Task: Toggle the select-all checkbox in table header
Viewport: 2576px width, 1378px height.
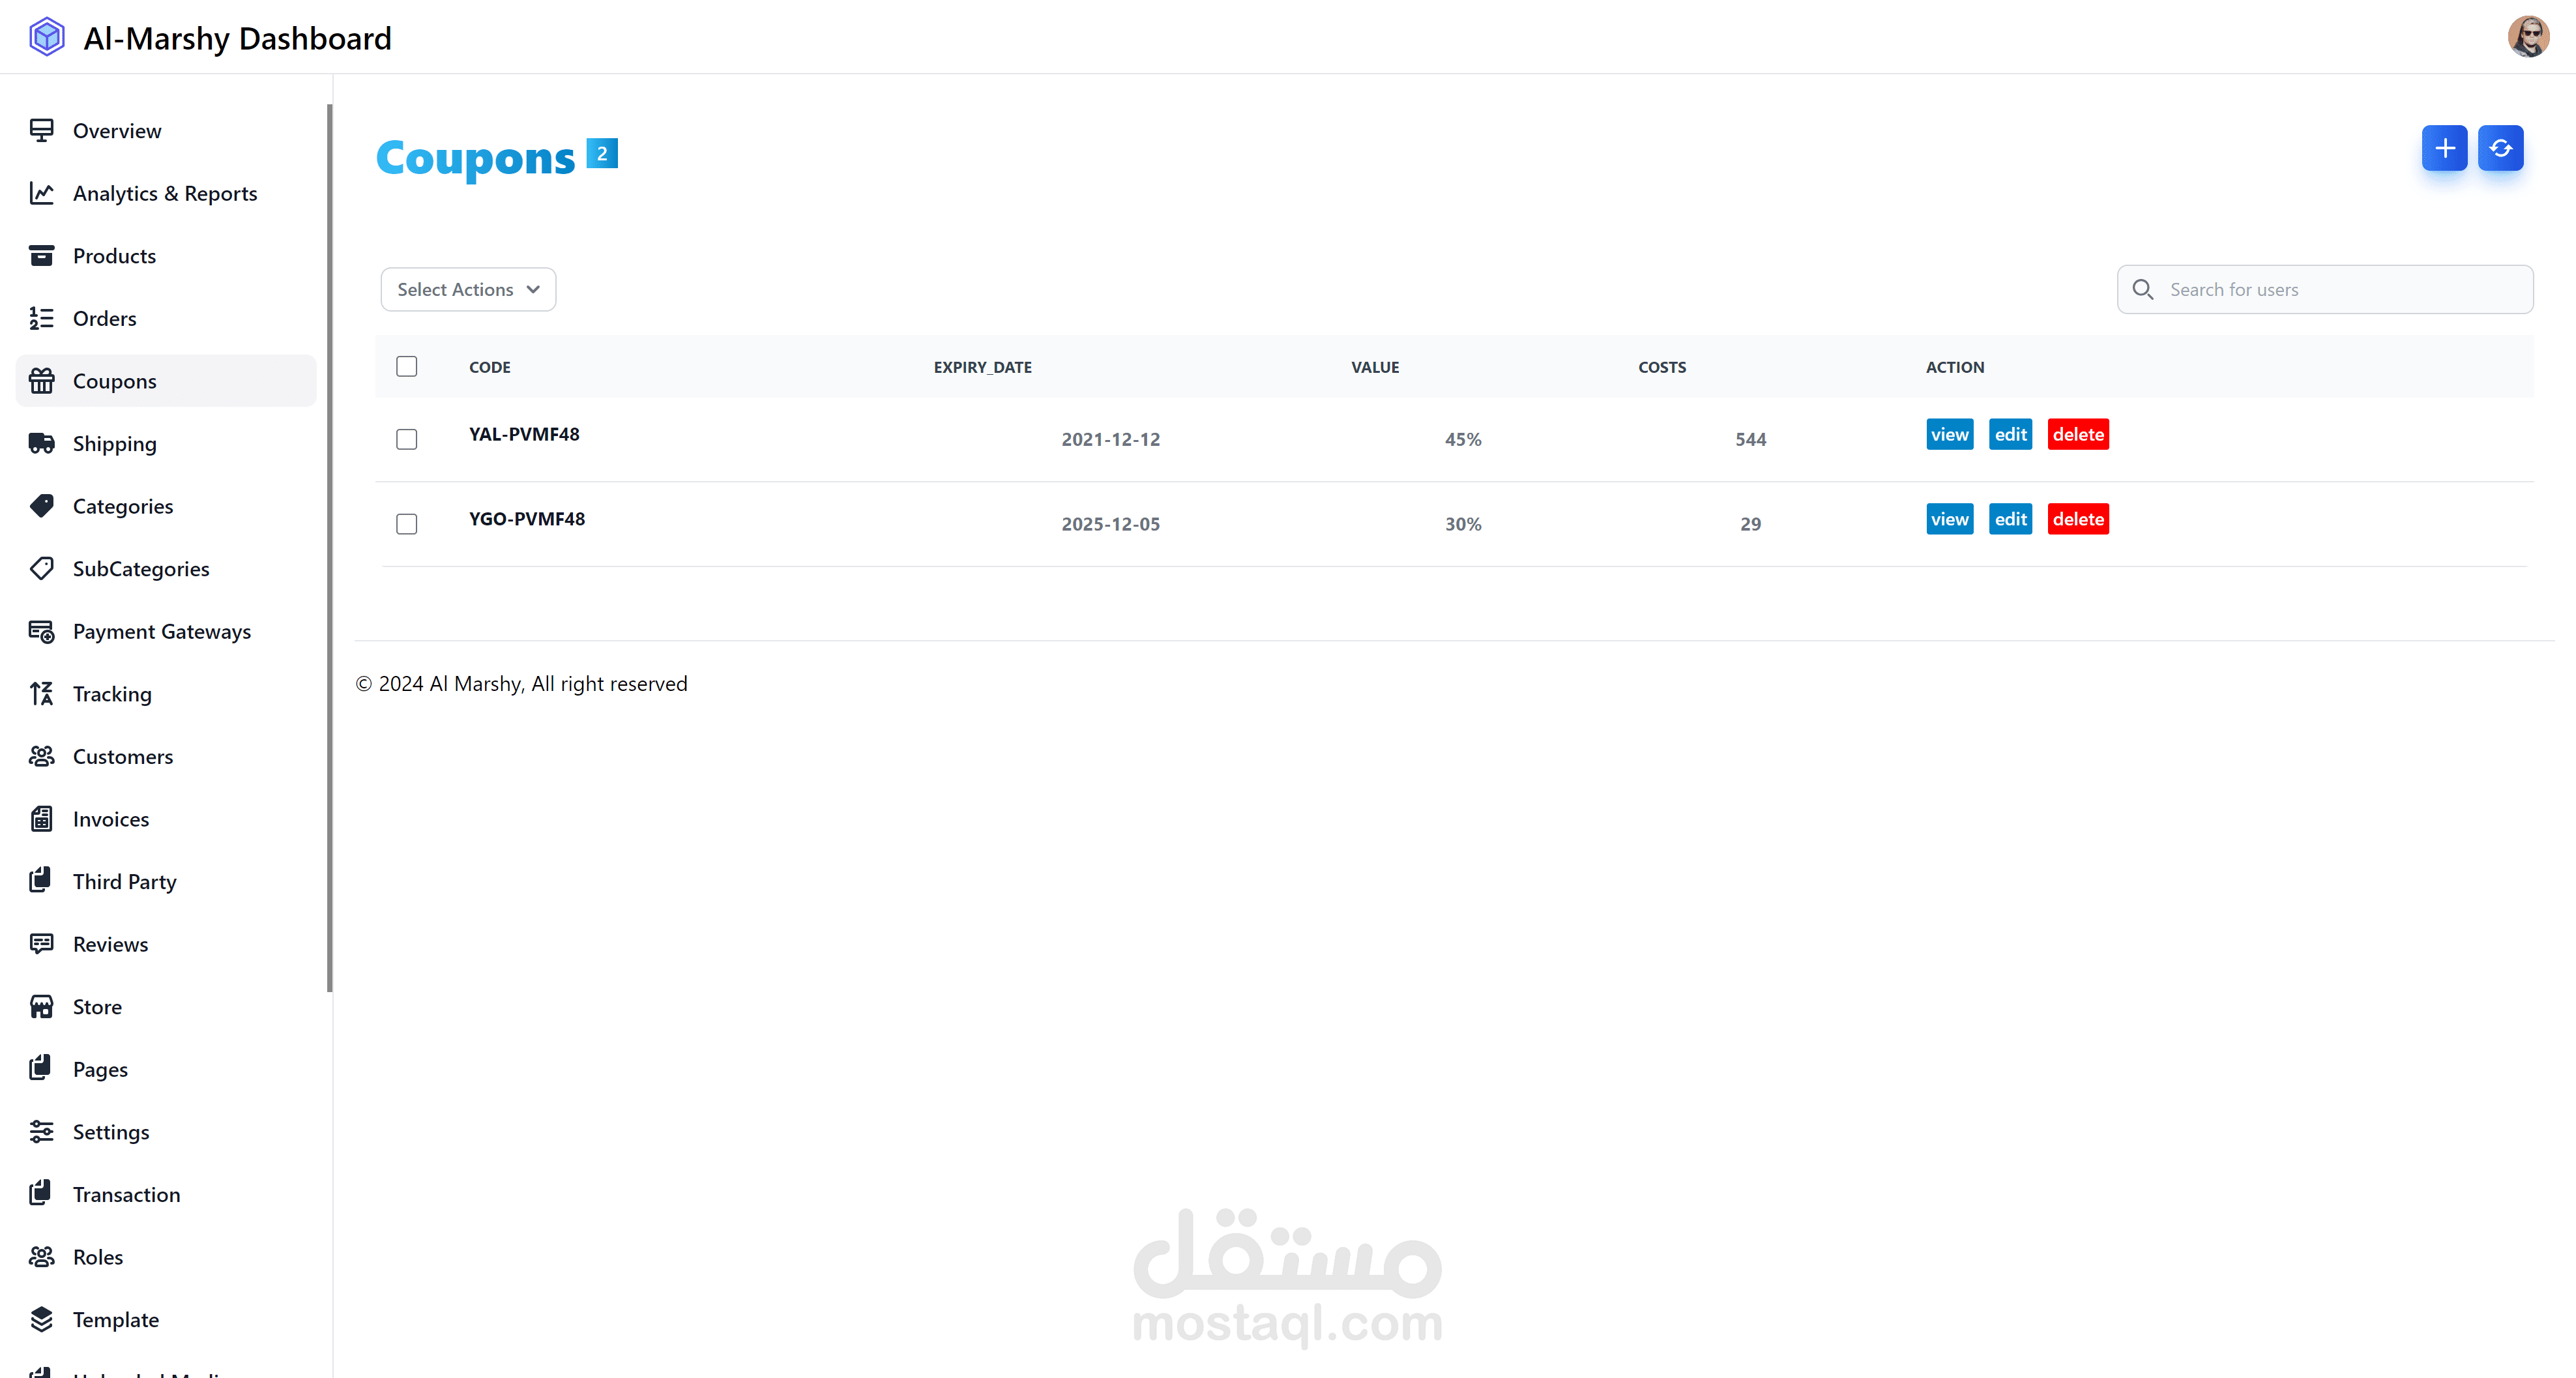Action: pyautogui.click(x=406, y=367)
